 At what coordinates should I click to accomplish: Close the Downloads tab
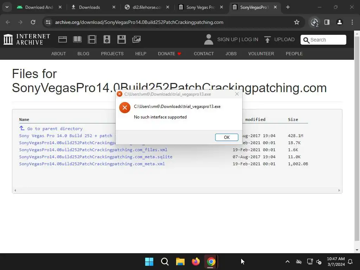point(114,7)
